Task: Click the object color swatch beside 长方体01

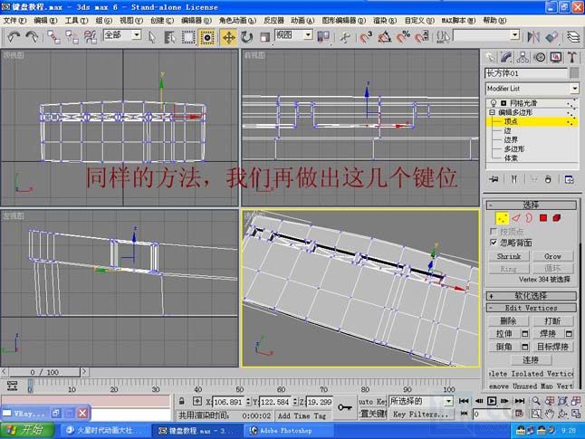Action: (x=574, y=73)
